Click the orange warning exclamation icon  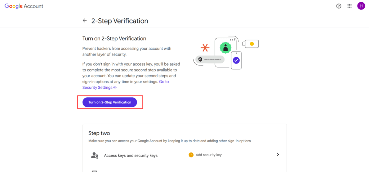(191, 155)
